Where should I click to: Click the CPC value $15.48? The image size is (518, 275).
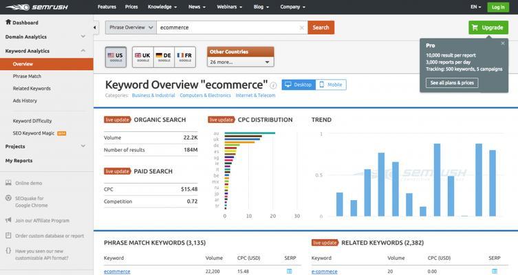click(x=189, y=189)
